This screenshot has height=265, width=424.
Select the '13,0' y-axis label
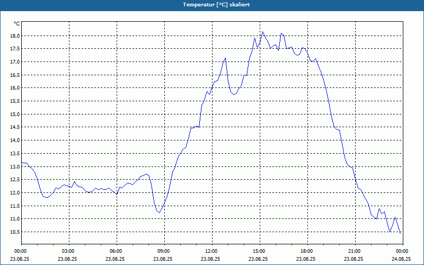click(x=16, y=166)
